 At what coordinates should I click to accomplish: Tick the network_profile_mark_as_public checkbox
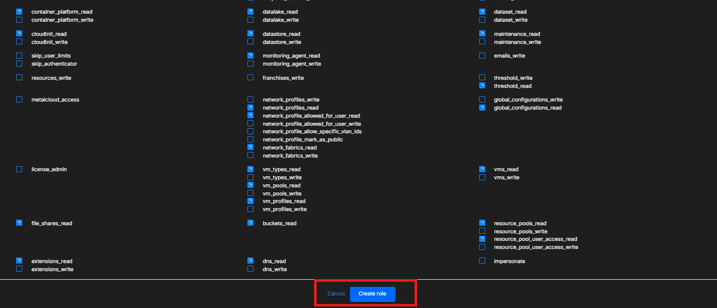pos(250,139)
